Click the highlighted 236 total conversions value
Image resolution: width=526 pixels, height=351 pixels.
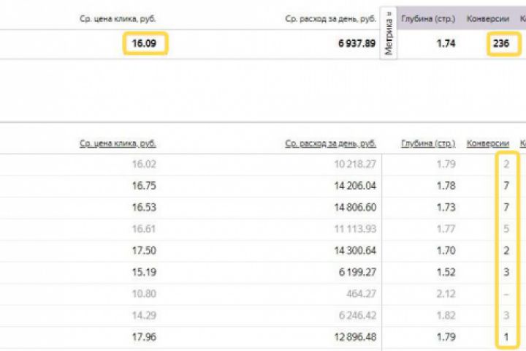coord(501,44)
